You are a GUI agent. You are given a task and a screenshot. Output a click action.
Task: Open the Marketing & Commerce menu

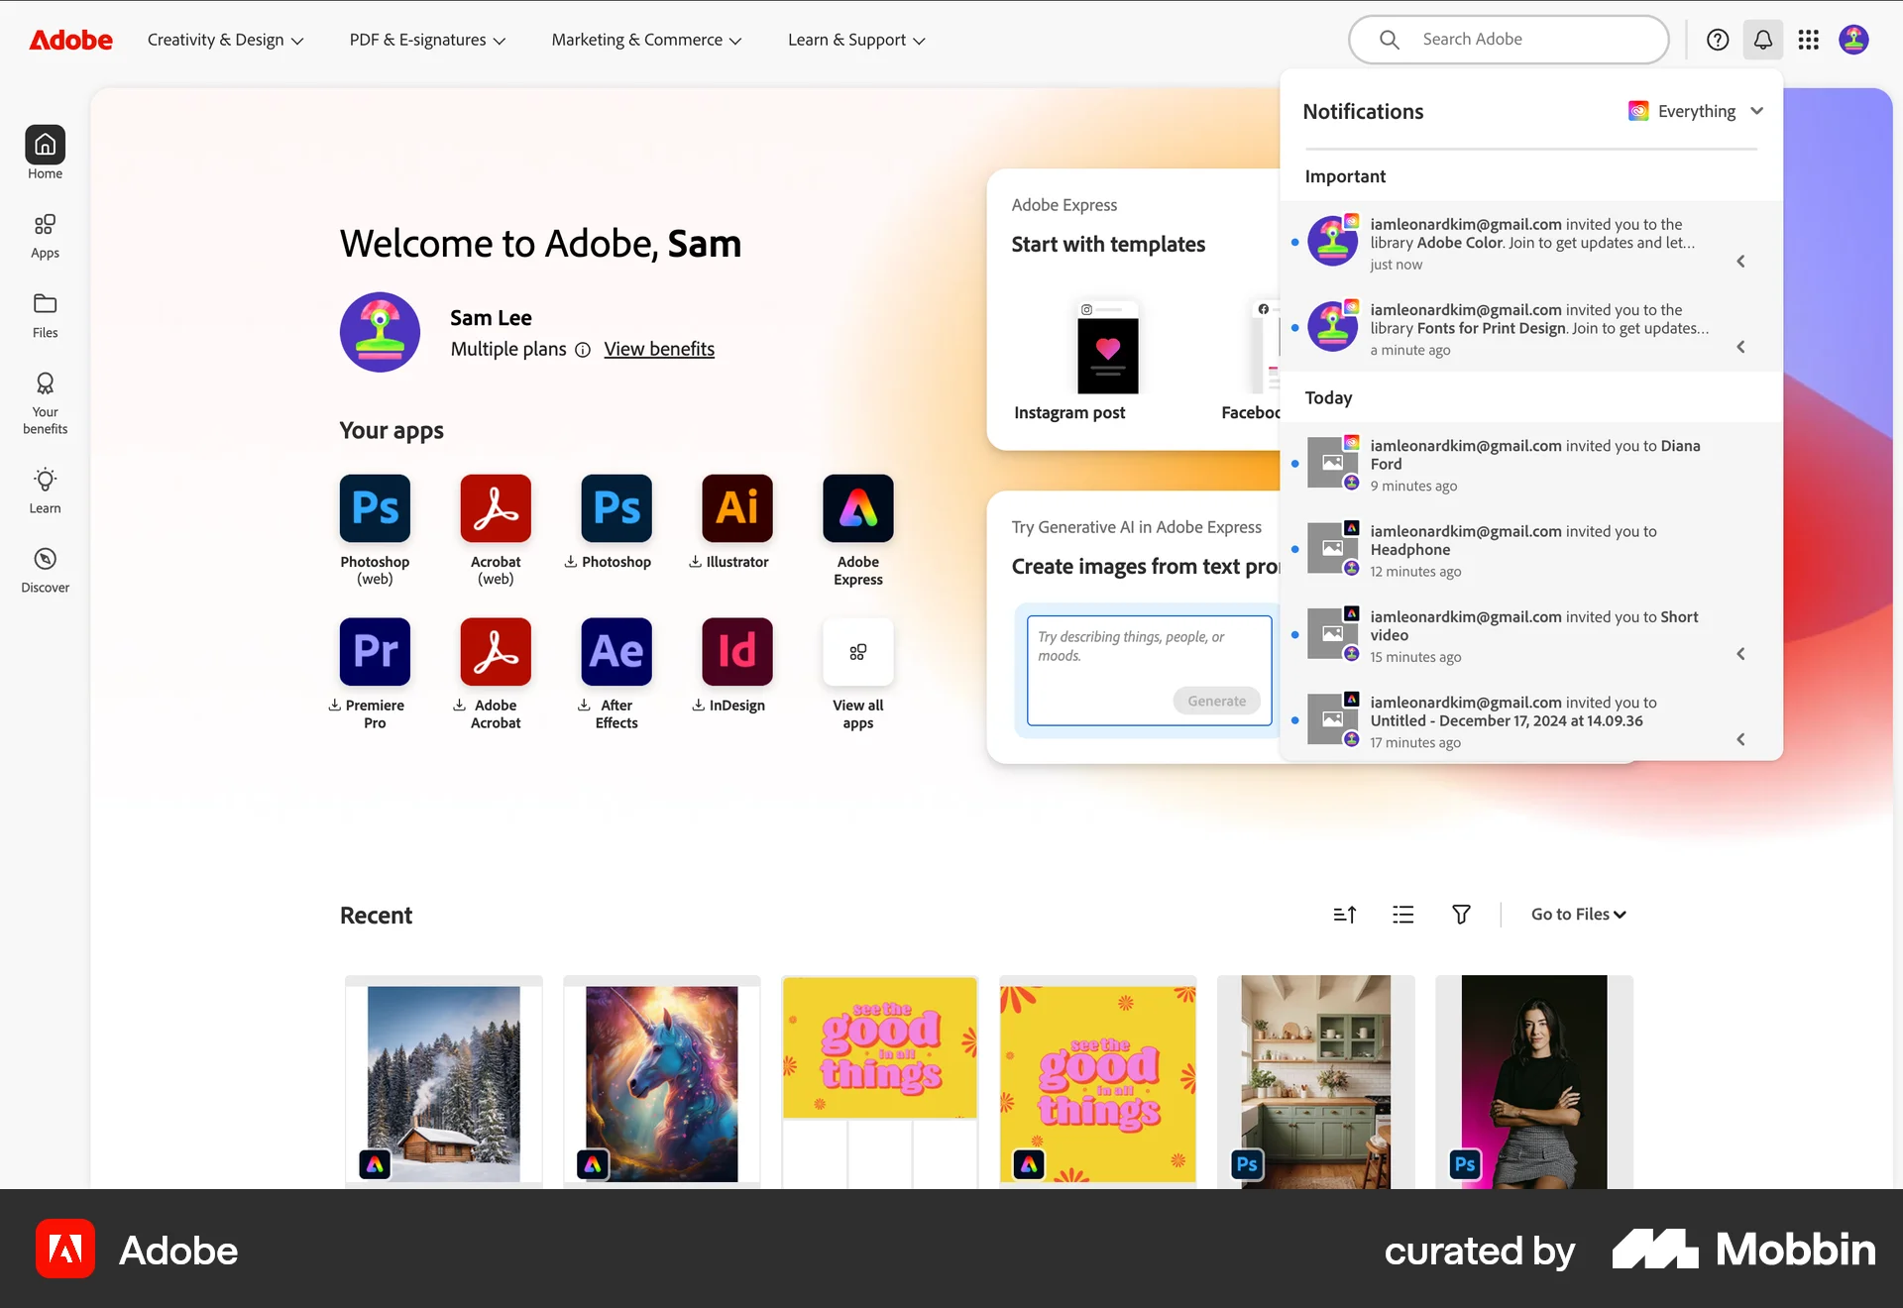[x=645, y=40]
